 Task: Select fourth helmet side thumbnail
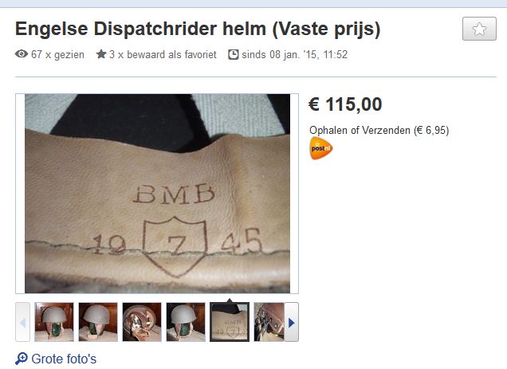pos(186,322)
